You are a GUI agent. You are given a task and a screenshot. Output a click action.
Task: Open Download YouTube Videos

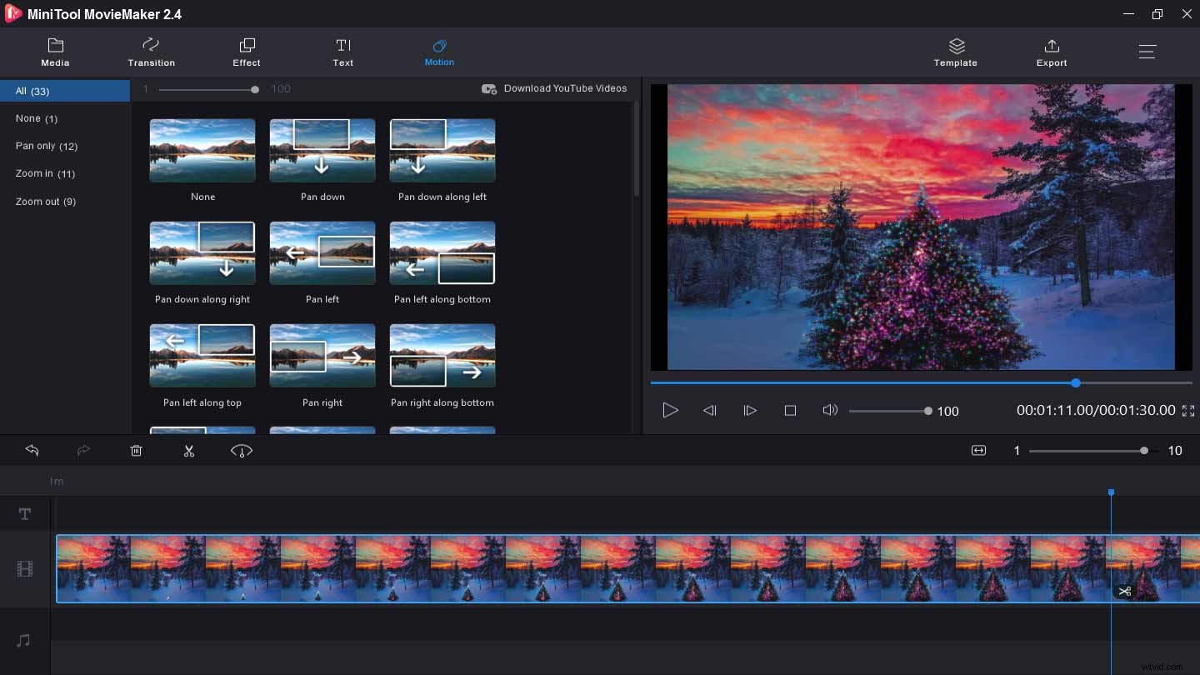(x=554, y=88)
